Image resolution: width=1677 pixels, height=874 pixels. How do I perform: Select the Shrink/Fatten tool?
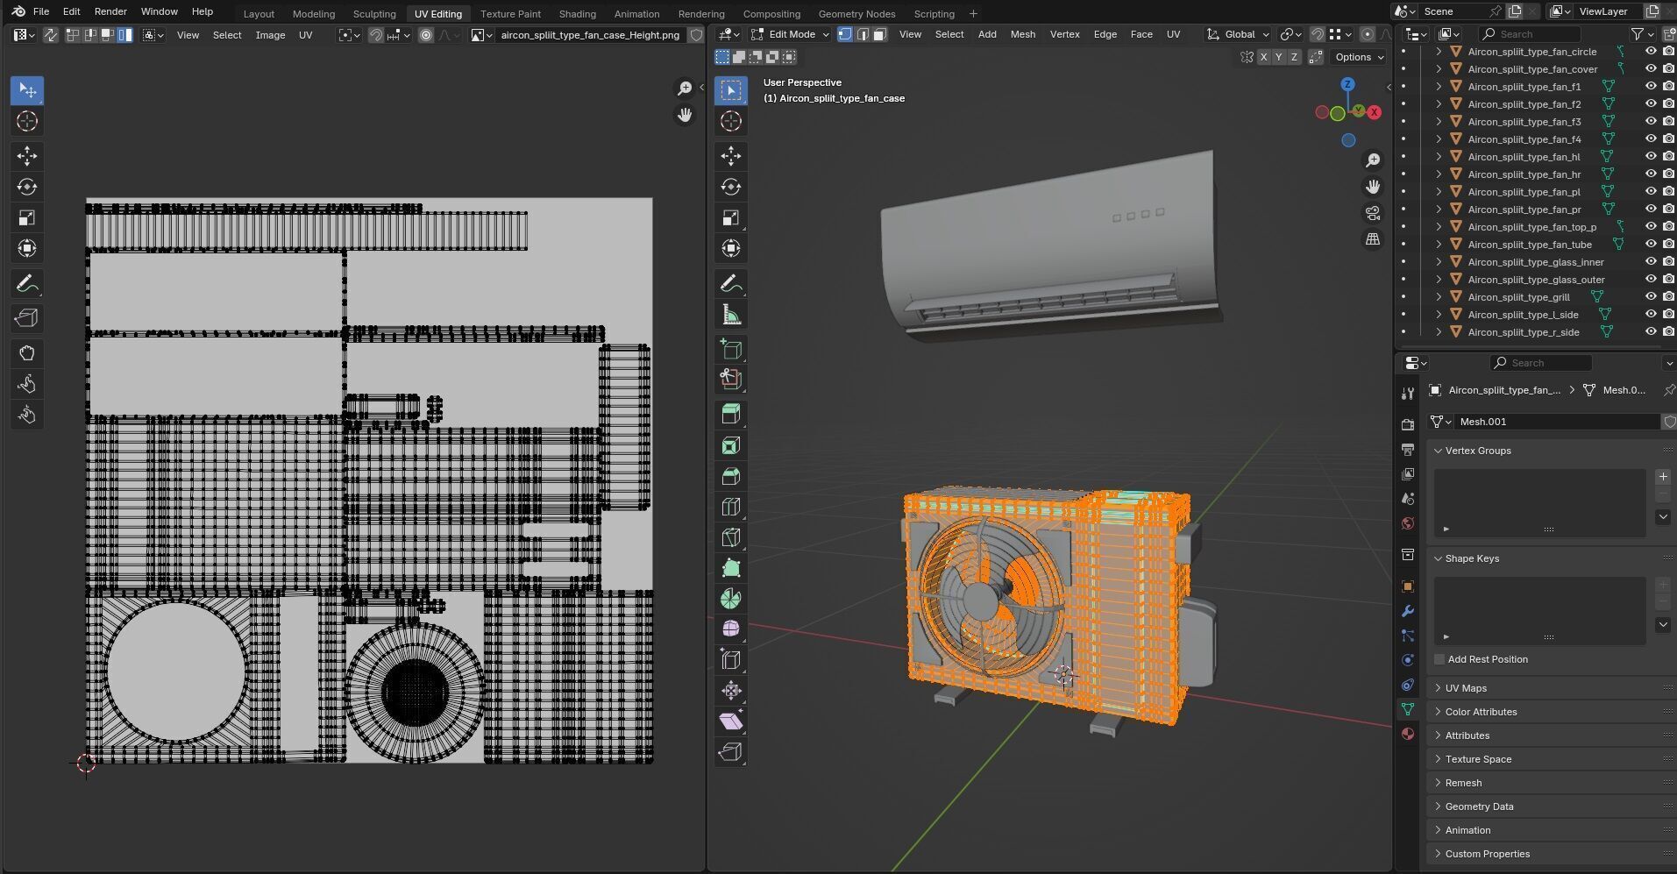(731, 691)
